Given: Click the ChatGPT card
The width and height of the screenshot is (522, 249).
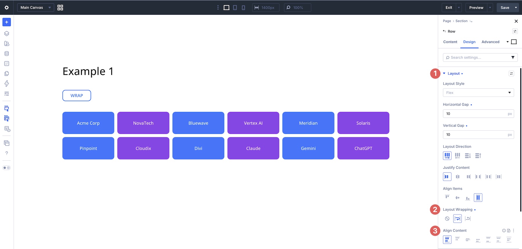Looking at the screenshot, I should (363, 148).
